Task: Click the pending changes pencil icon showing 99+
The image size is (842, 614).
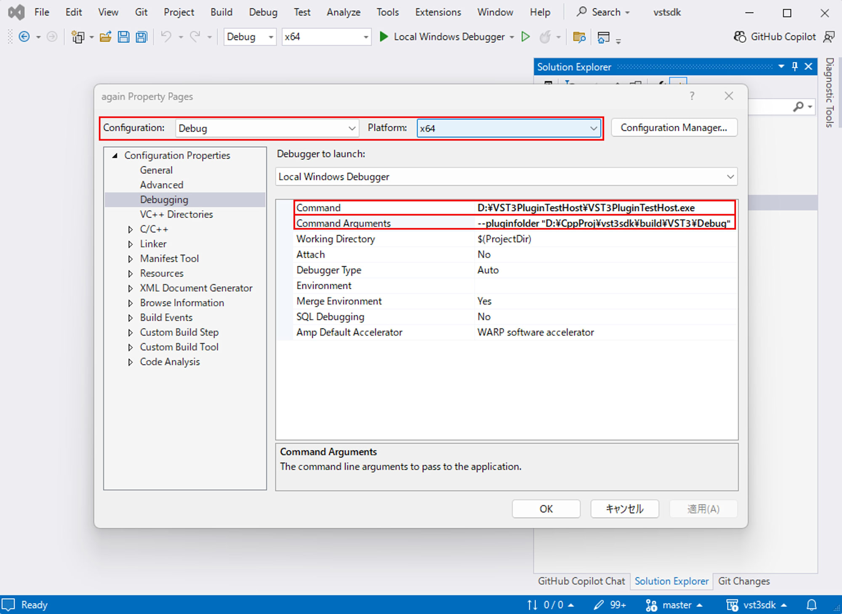Action: pos(609,605)
